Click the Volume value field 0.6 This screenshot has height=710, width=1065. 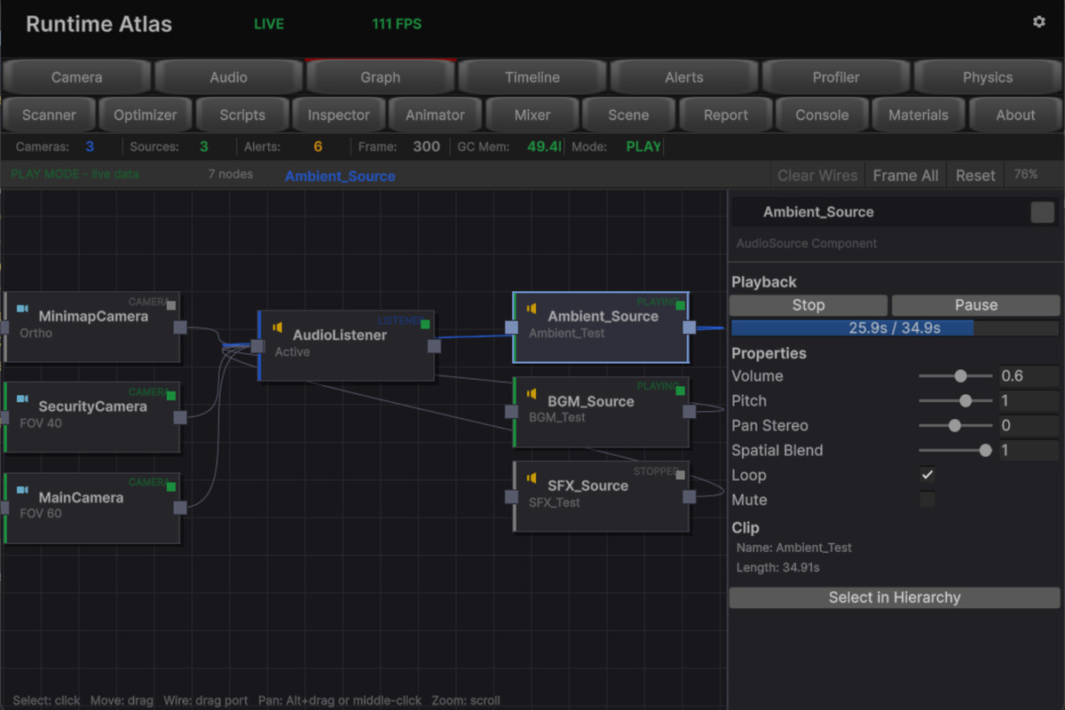pyautogui.click(x=1029, y=376)
